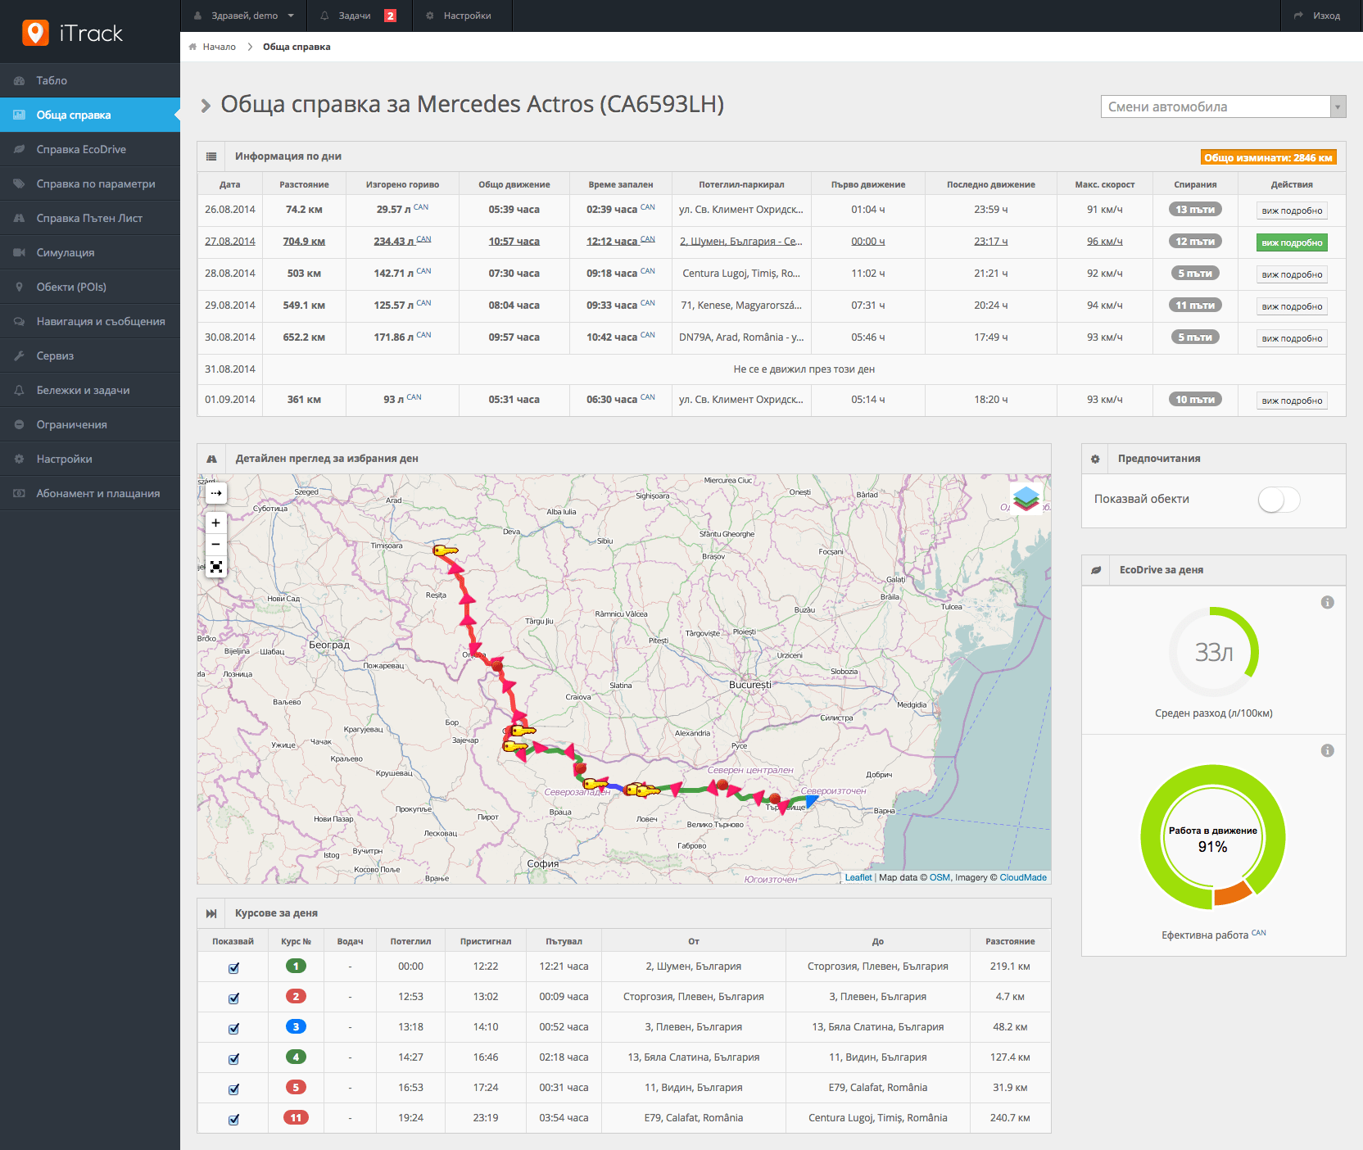Screen dimensions: 1363x1150
Task: Click the list icon by Информация по дни
Action: click(x=211, y=156)
